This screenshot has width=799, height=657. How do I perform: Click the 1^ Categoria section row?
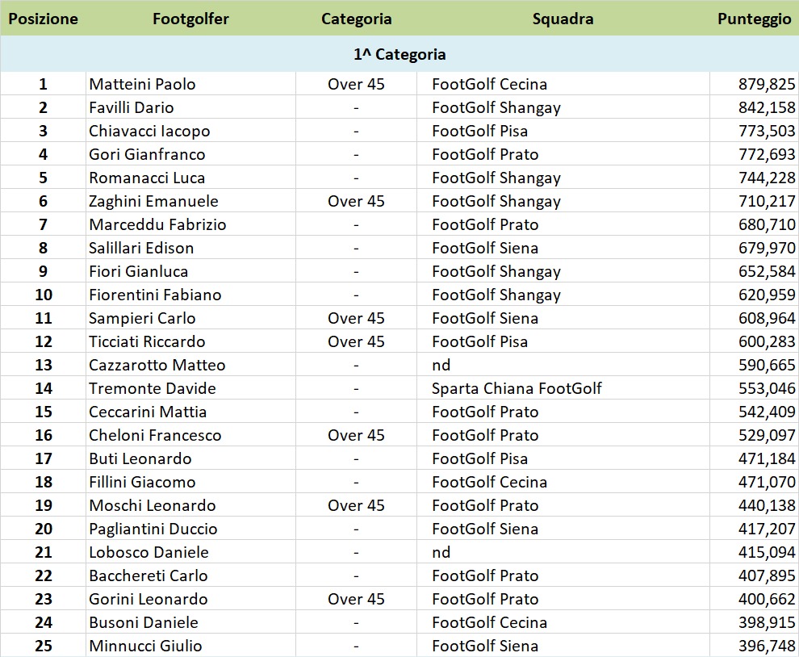(x=399, y=54)
